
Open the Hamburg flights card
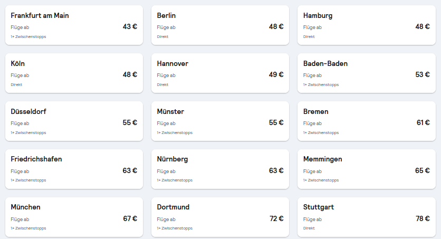click(x=366, y=25)
